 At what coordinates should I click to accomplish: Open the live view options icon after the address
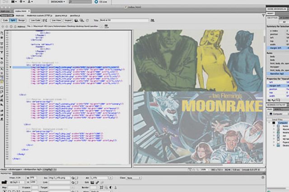pos(107,27)
